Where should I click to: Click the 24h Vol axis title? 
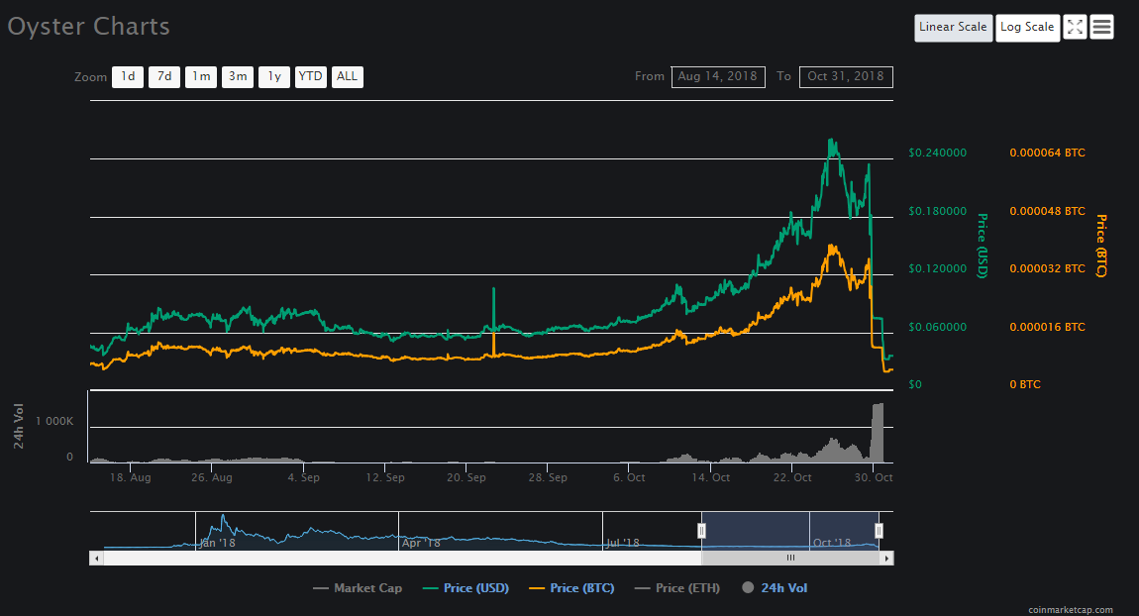point(19,426)
